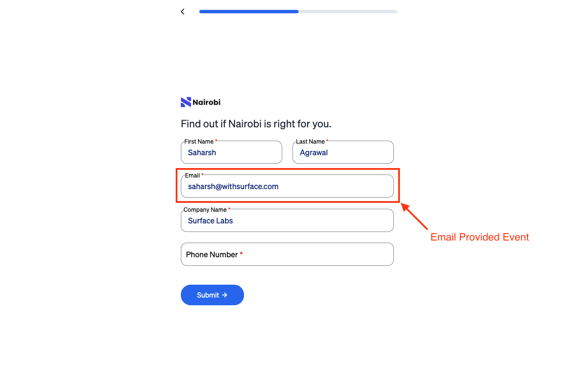Go back using the left chevron arrow

pyautogui.click(x=183, y=12)
